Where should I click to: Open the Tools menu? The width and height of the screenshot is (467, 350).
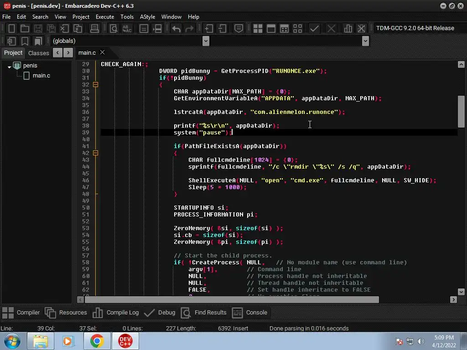(127, 17)
